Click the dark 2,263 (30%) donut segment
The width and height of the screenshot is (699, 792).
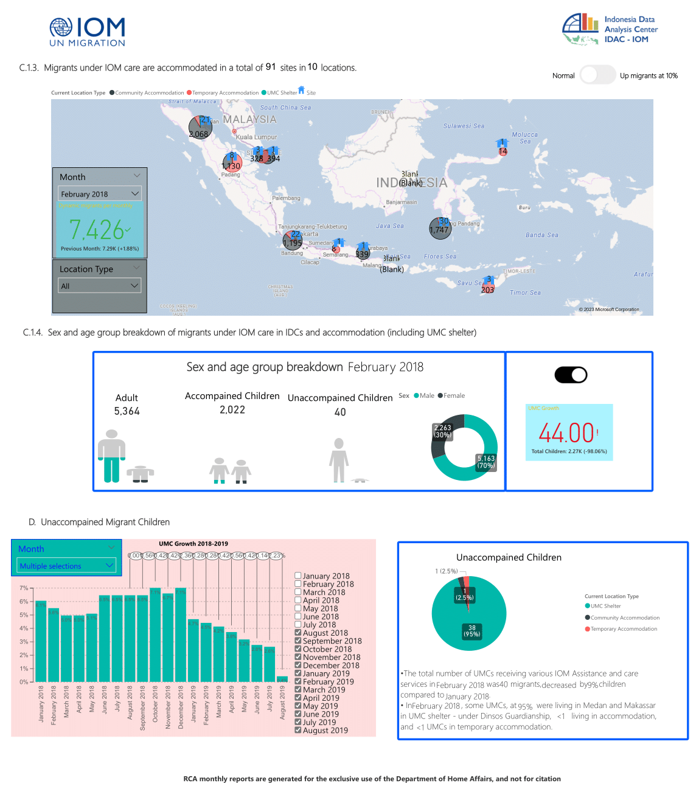(x=442, y=433)
